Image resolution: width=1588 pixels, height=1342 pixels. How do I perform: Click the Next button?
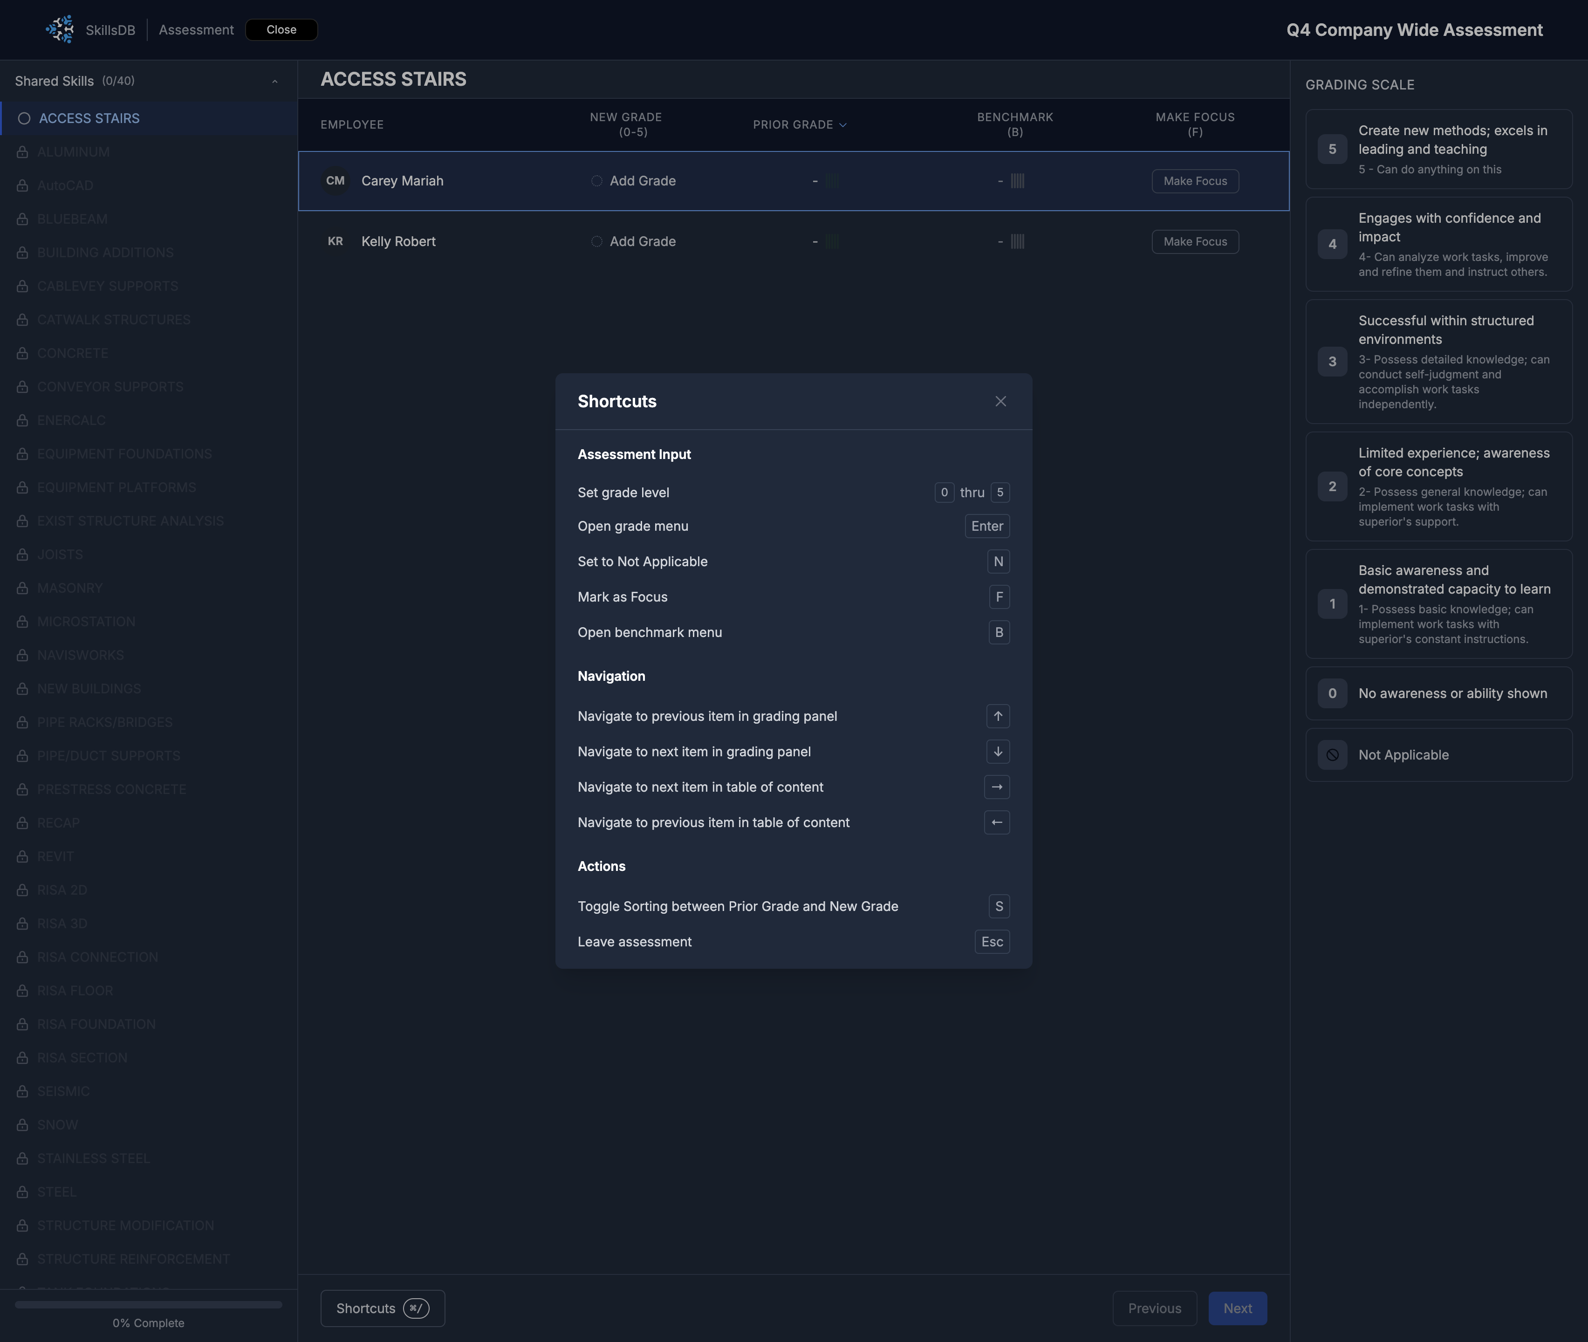pos(1237,1308)
